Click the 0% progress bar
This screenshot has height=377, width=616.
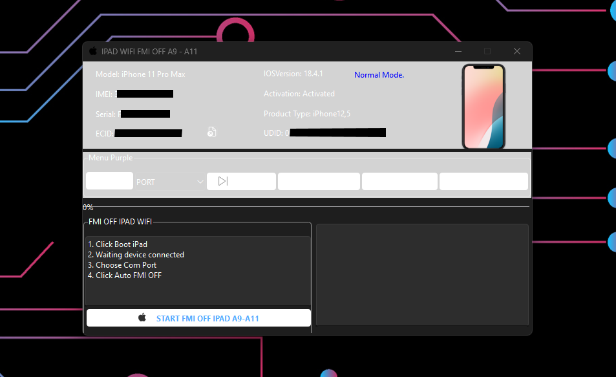(306, 206)
